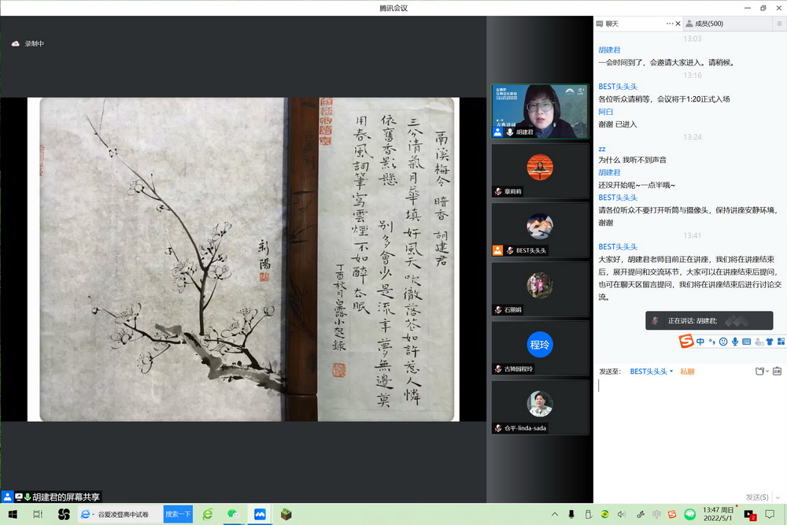Open 发送至 BEST头头头 recipient dropdown
This screenshot has width=787, height=525.
coord(652,372)
